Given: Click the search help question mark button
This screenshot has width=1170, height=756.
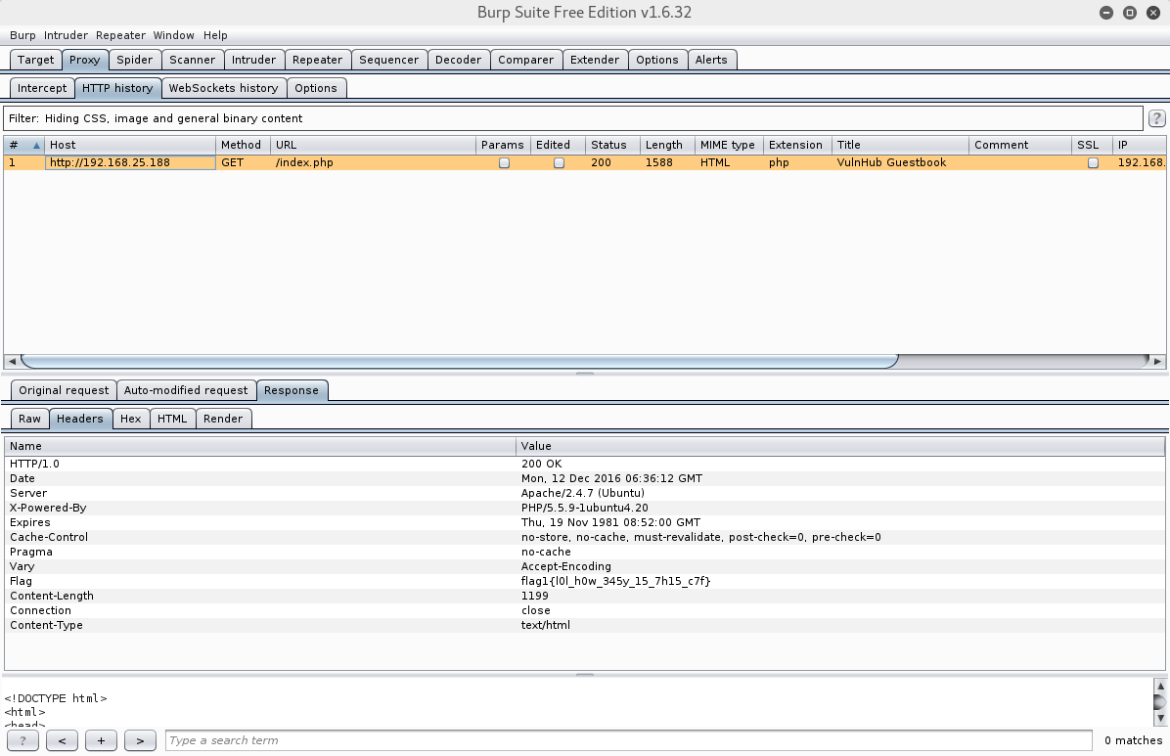Looking at the screenshot, I should coord(22,740).
